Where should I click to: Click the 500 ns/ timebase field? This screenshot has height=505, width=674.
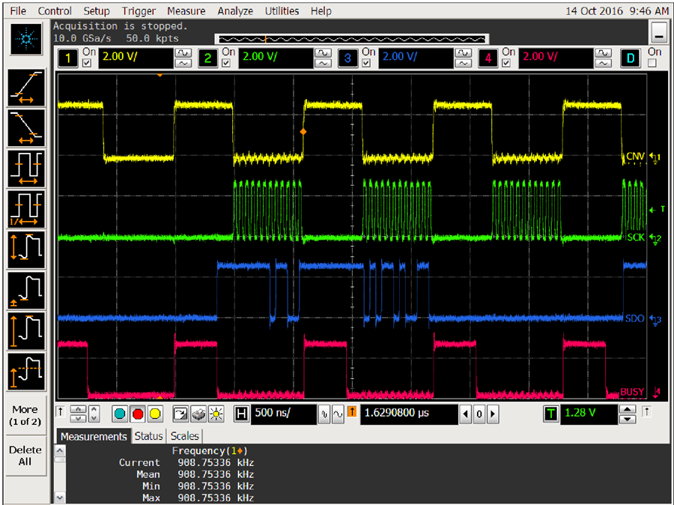(284, 414)
